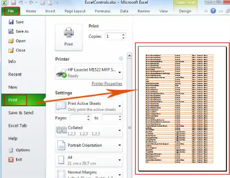Click the settings scrollbar up arrow

click(129, 56)
